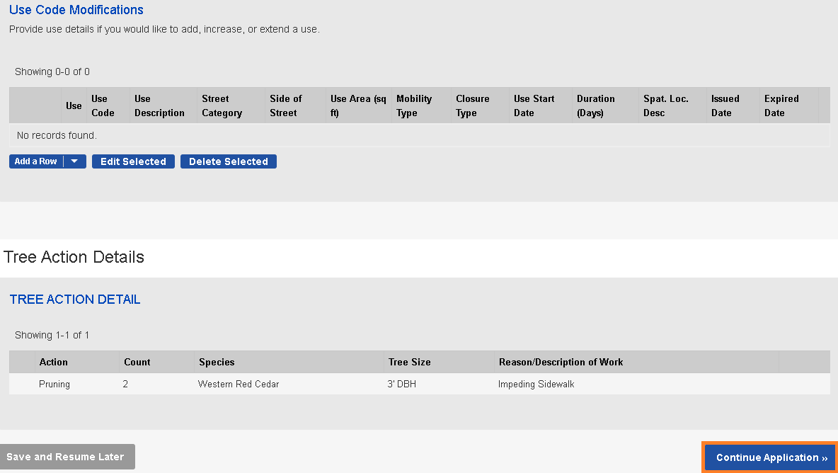Click the Western Red Cedar cell

tap(239, 384)
